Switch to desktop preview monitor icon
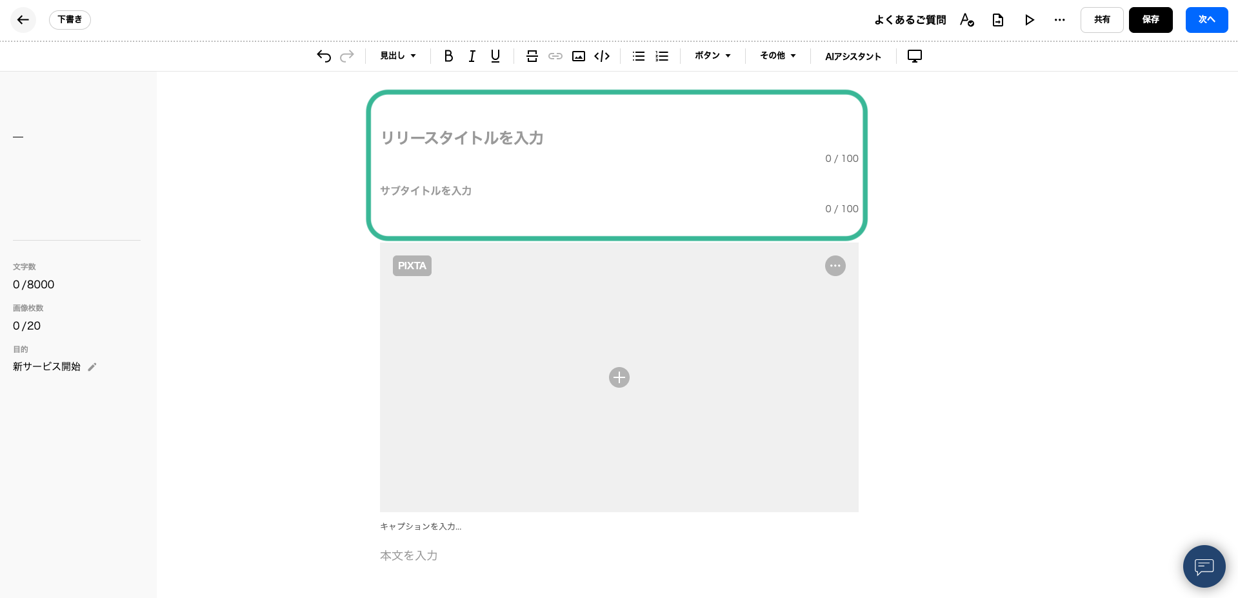This screenshot has height=598, width=1238. click(x=915, y=56)
